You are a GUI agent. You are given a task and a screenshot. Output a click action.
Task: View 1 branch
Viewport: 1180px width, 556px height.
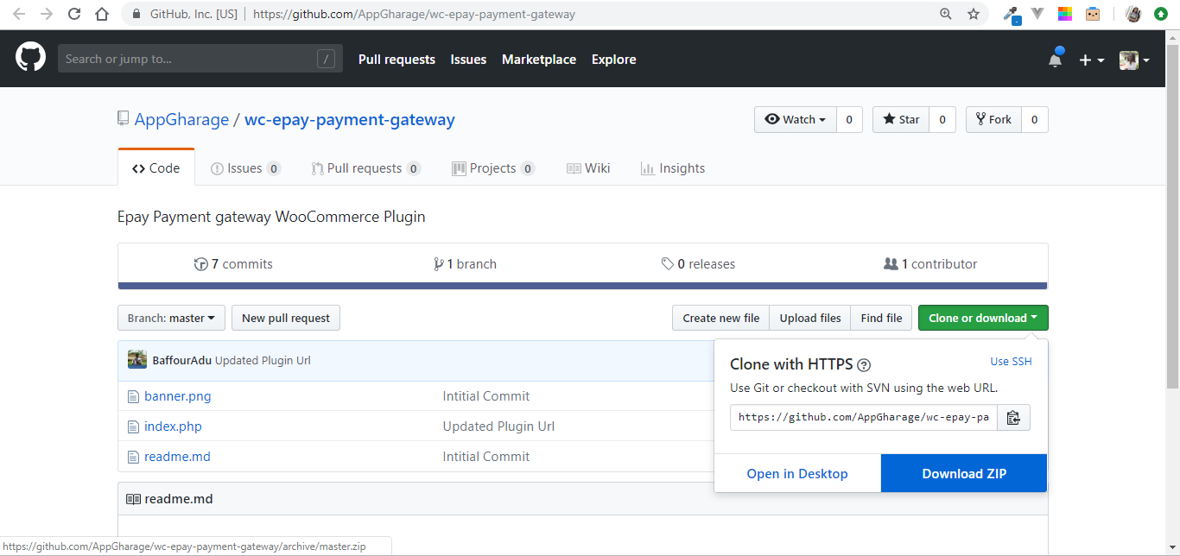[x=465, y=263]
